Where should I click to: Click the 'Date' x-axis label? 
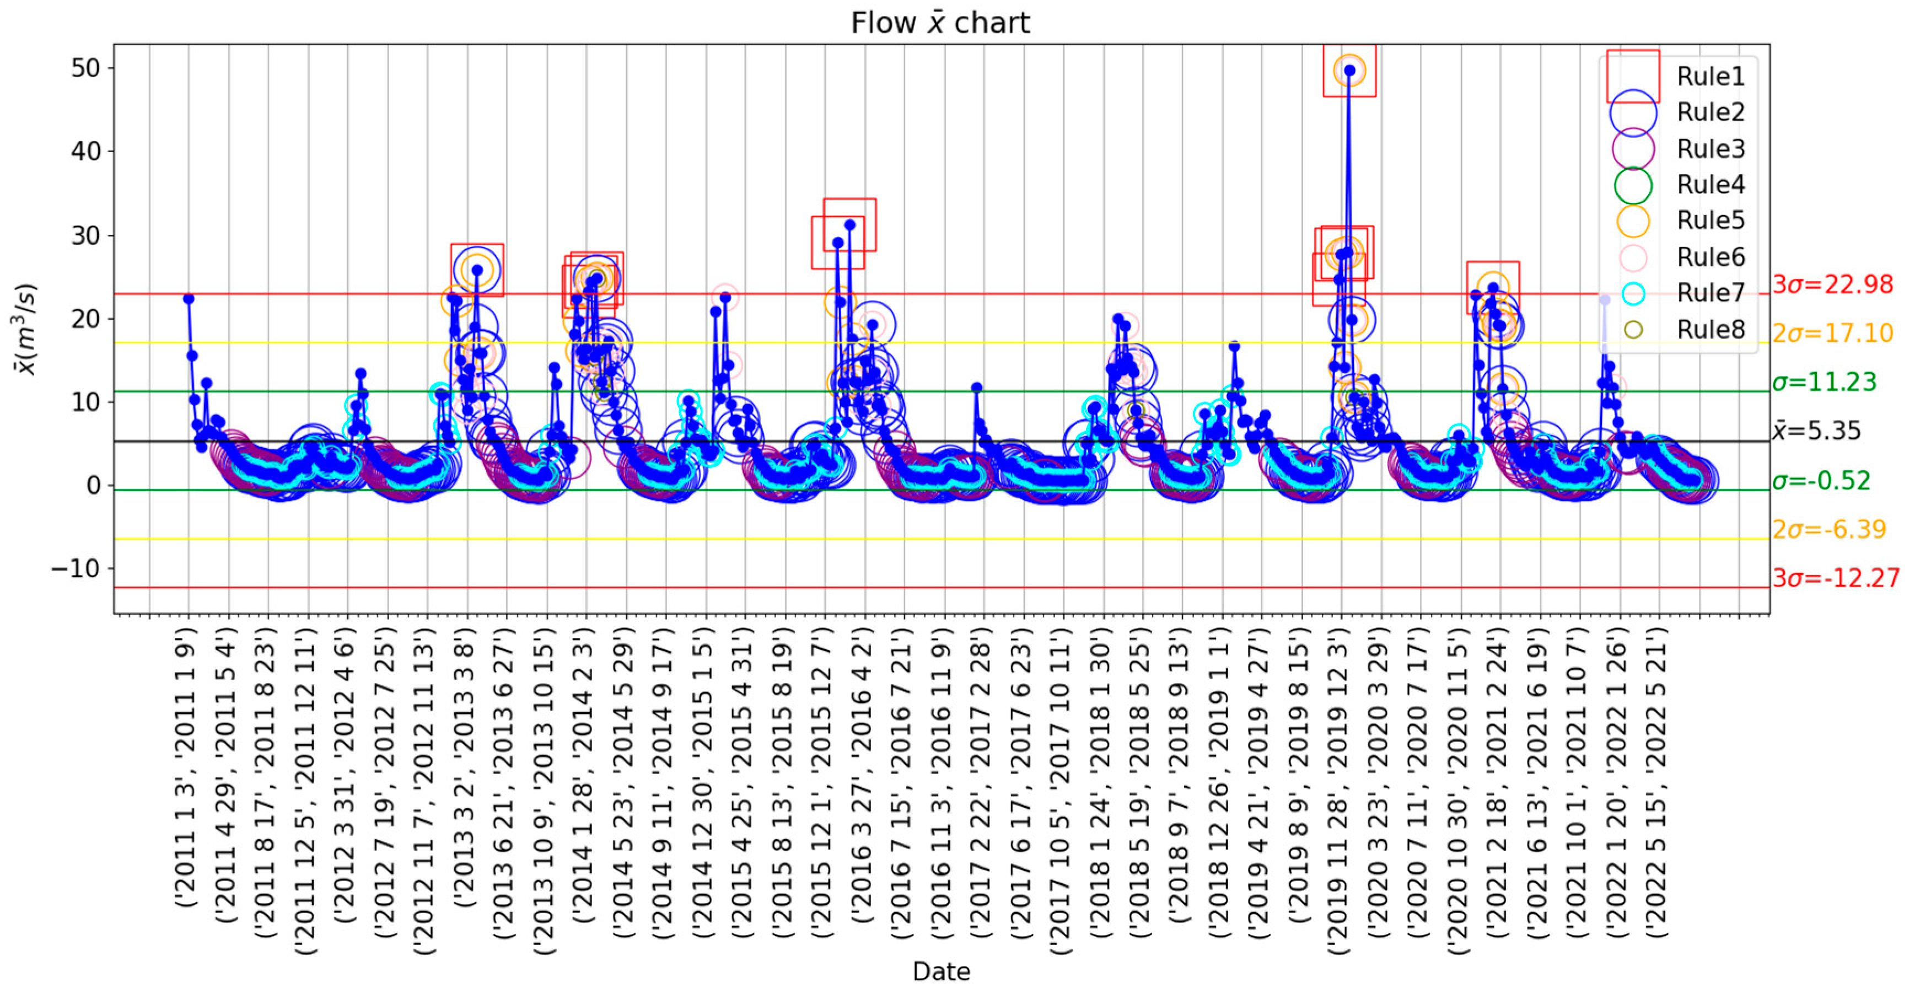(x=941, y=971)
